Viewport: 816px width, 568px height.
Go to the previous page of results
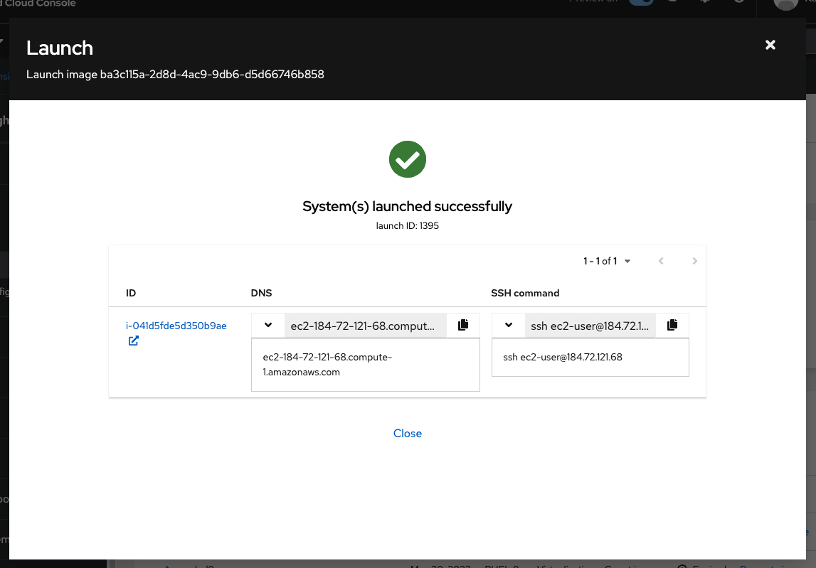(661, 261)
